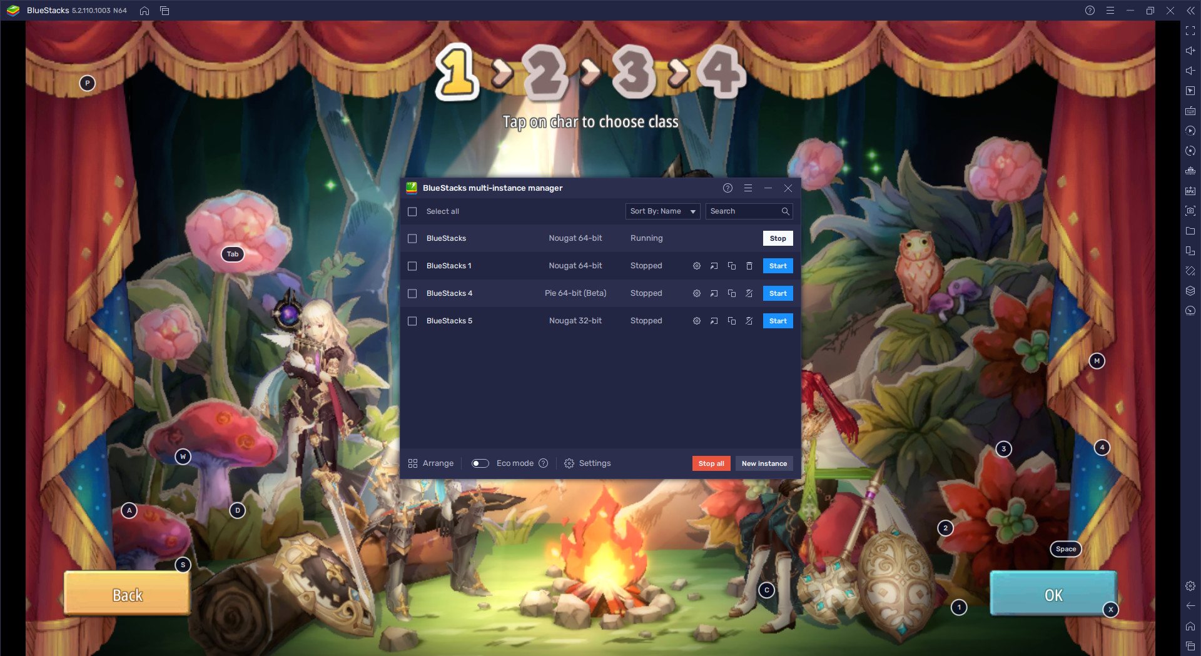Open settings for BlueStacks 1 instance
The image size is (1201, 656).
coord(696,266)
